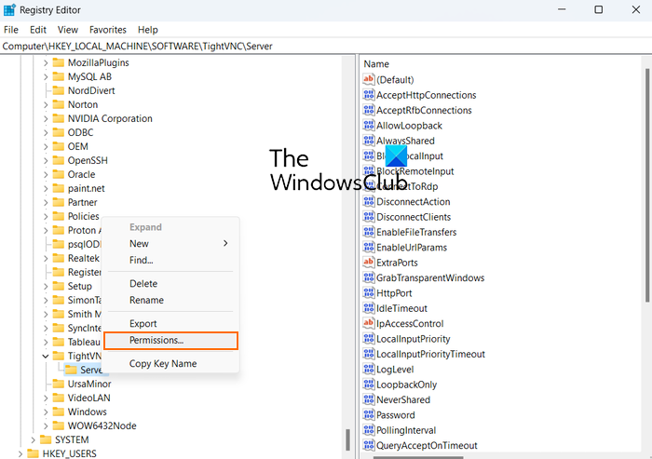652x459 pixels.
Task: Click the LocalInputPriority value icon
Action: (369, 339)
